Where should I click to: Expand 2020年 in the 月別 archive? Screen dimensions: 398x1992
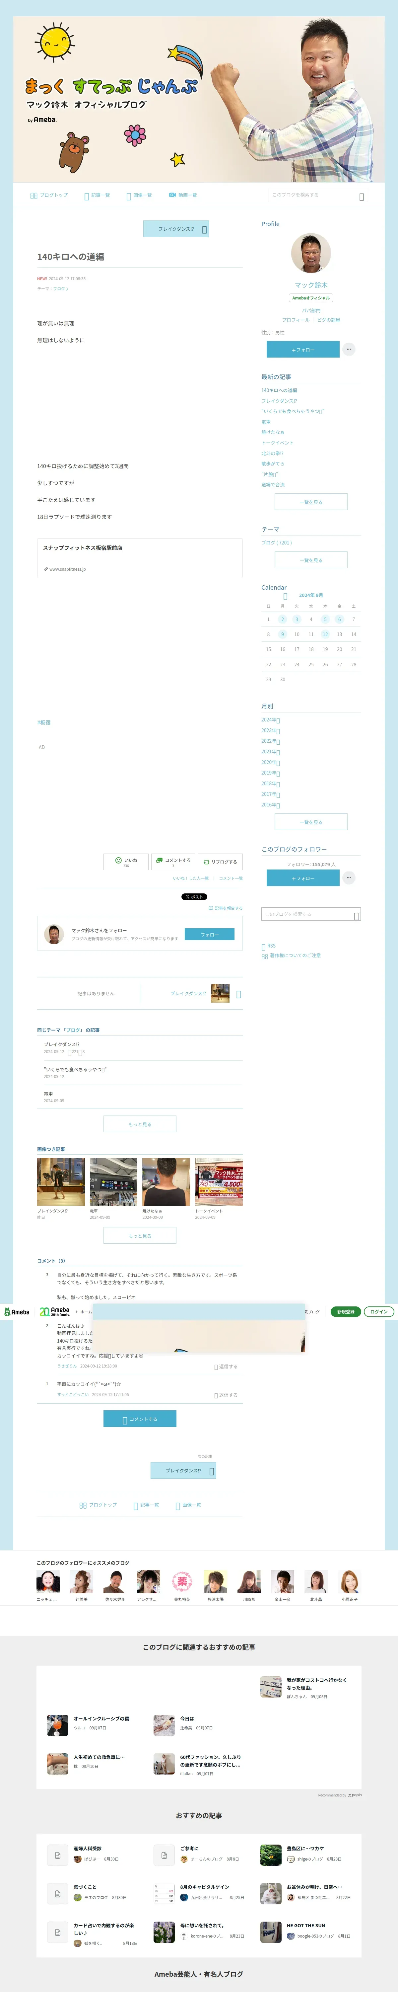coord(271,763)
